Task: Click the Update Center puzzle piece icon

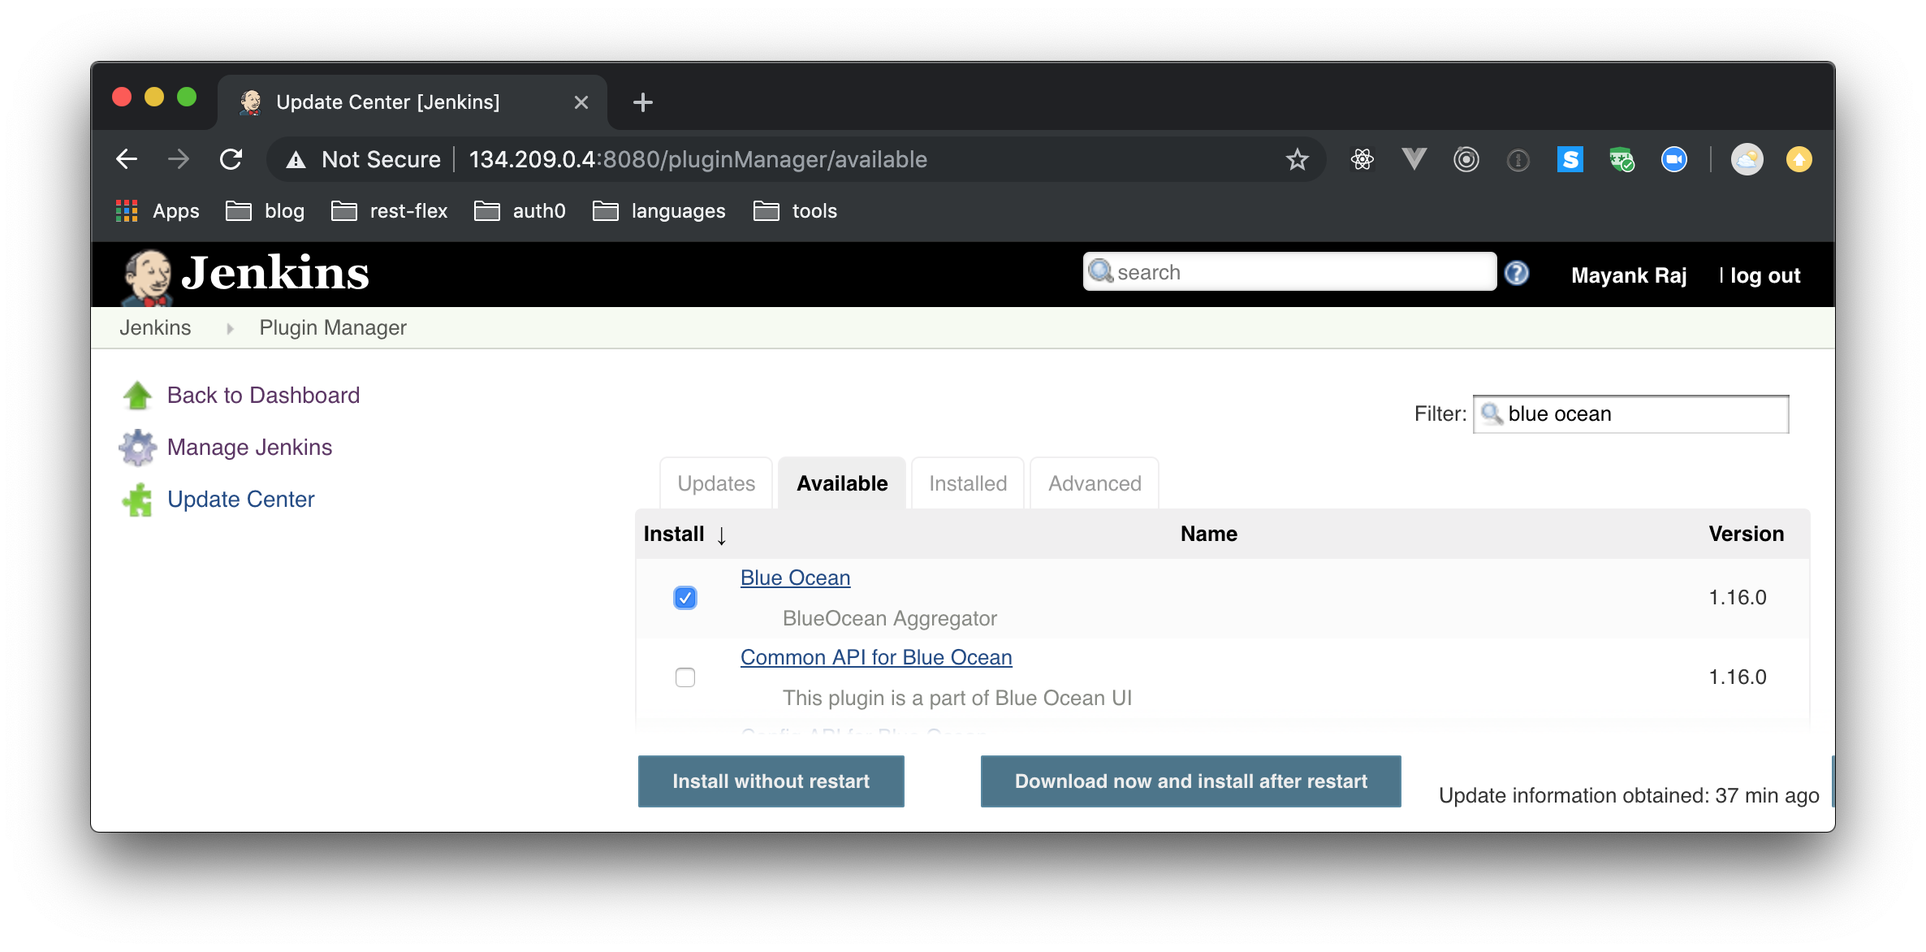Action: 137,500
